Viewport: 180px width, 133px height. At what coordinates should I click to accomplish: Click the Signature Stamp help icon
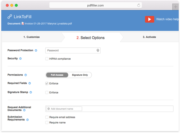click(x=31, y=92)
